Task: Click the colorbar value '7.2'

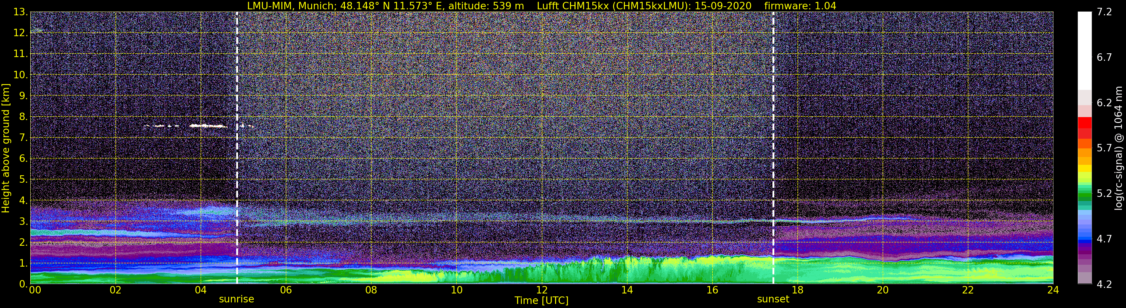Action: point(1104,12)
